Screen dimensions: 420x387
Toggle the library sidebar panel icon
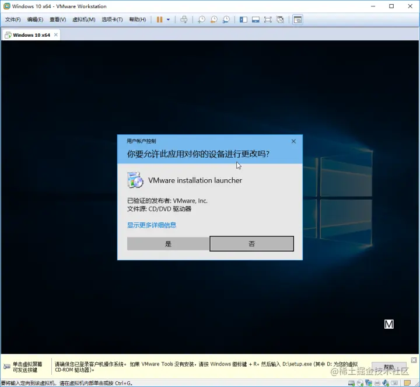[243, 20]
